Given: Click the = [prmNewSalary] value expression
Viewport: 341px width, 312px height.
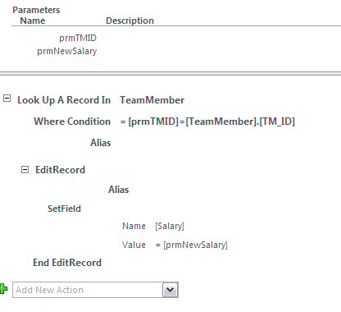Looking at the screenshot, I should [192, 245].
